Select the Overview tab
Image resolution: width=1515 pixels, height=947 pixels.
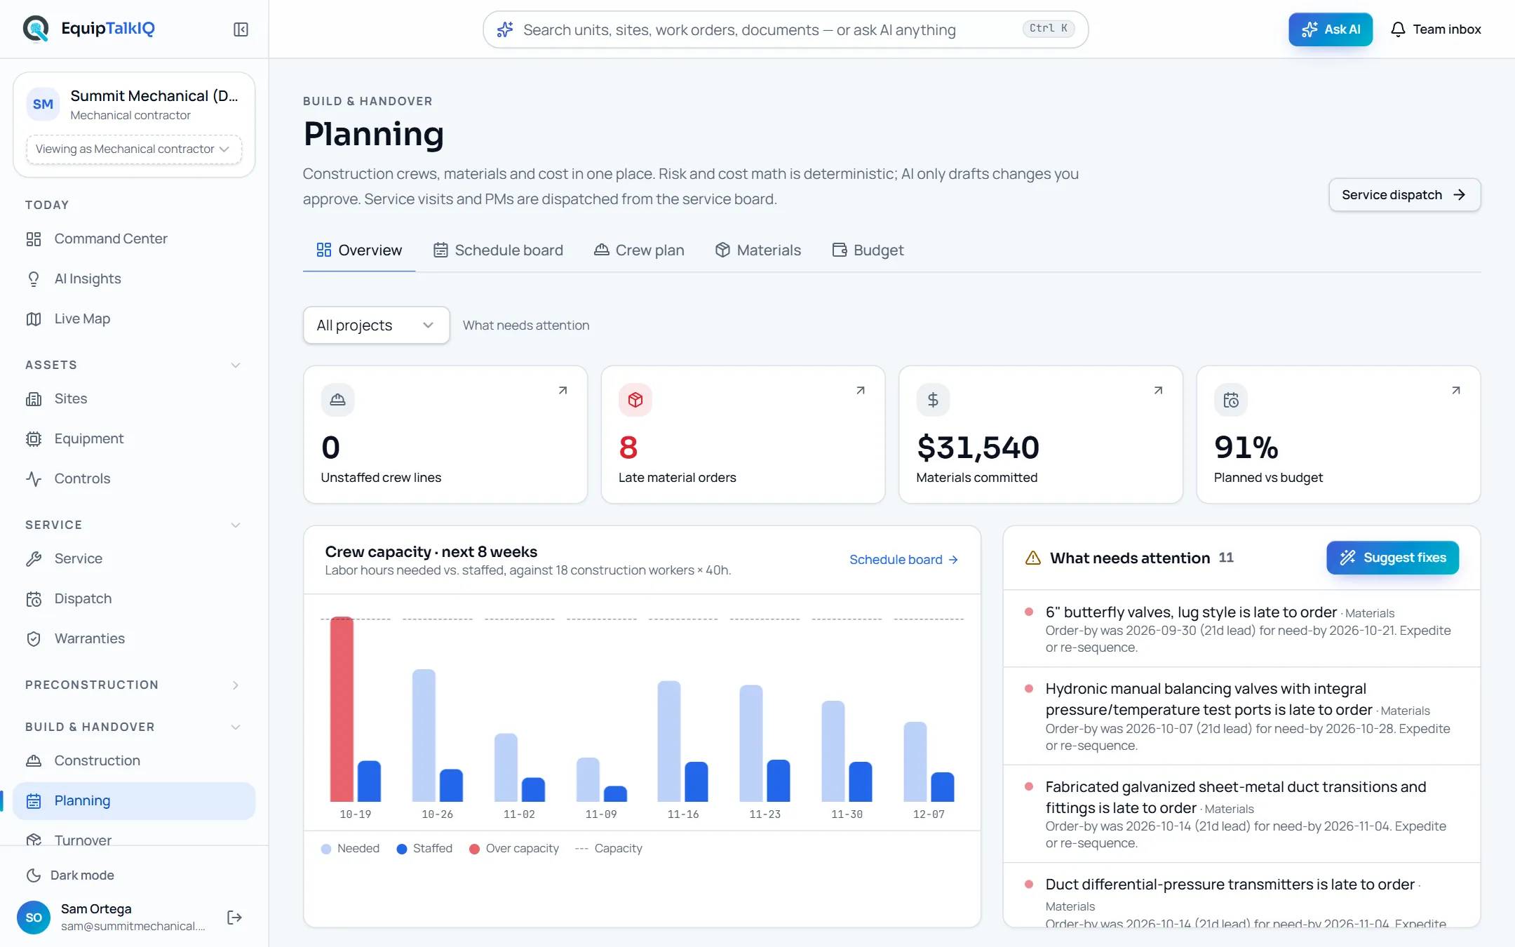[x=359, y=250]
